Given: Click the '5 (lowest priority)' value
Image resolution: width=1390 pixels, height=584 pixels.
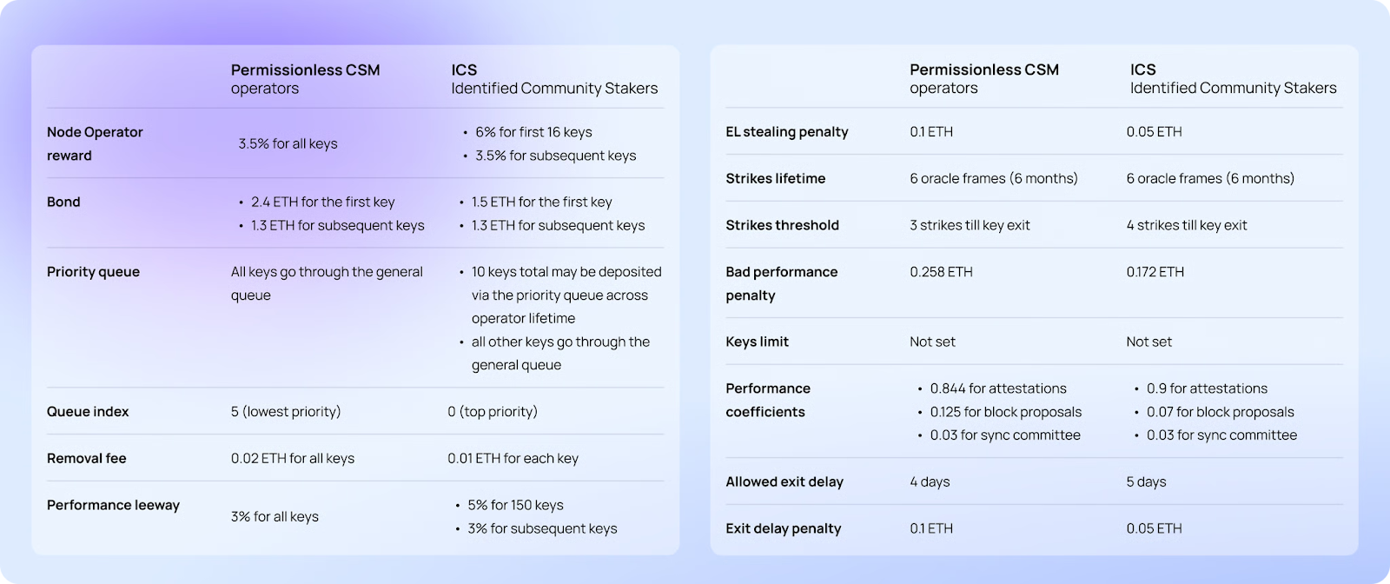Looking at the screenshot, I should point(286,411).
